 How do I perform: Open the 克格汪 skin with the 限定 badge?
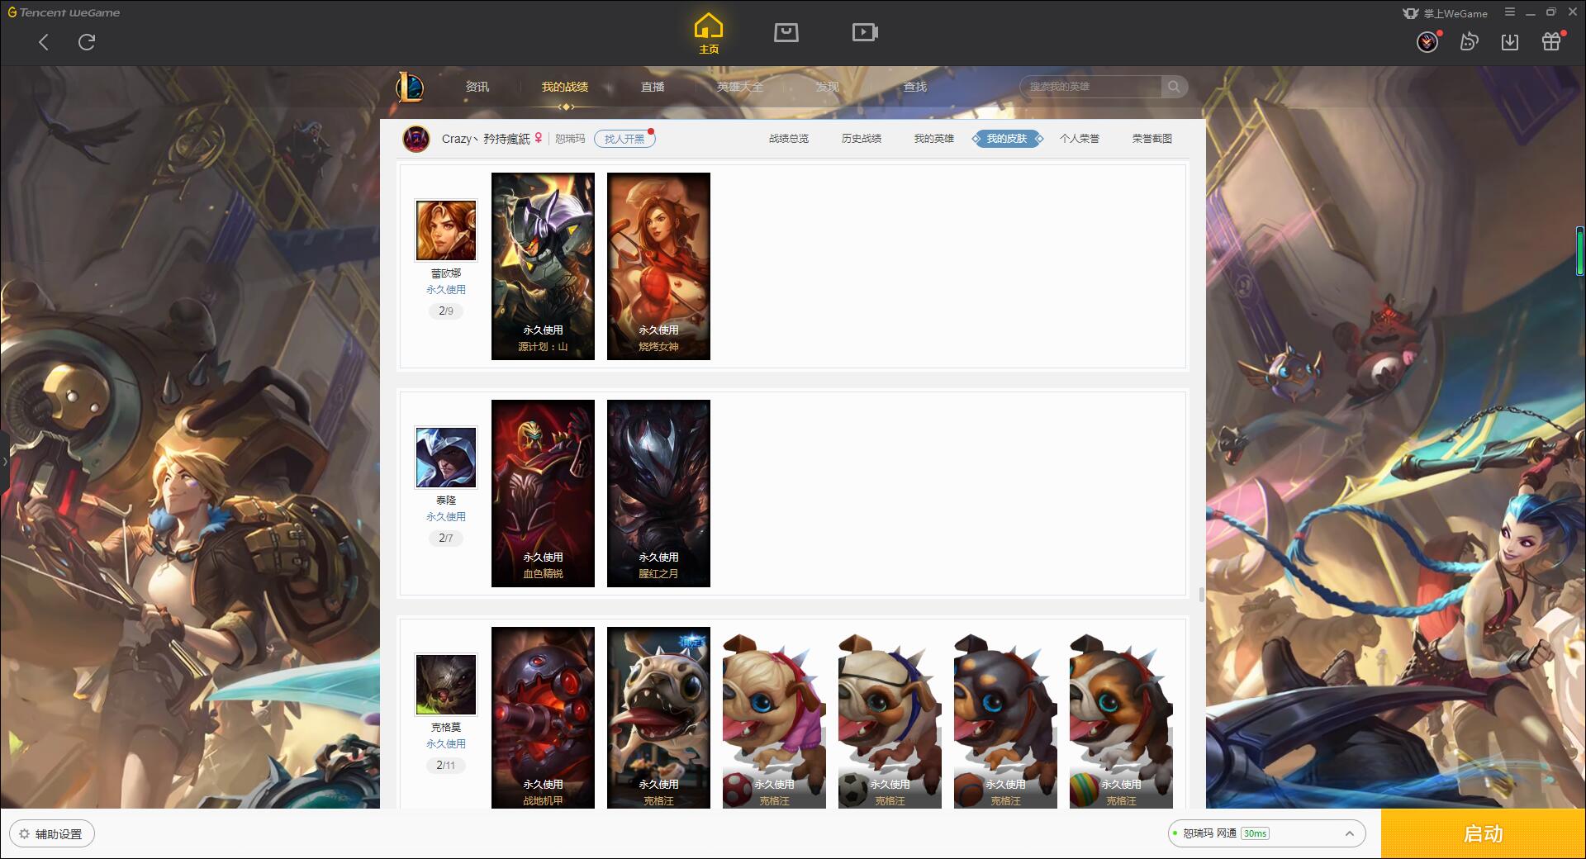coord(658,717)
